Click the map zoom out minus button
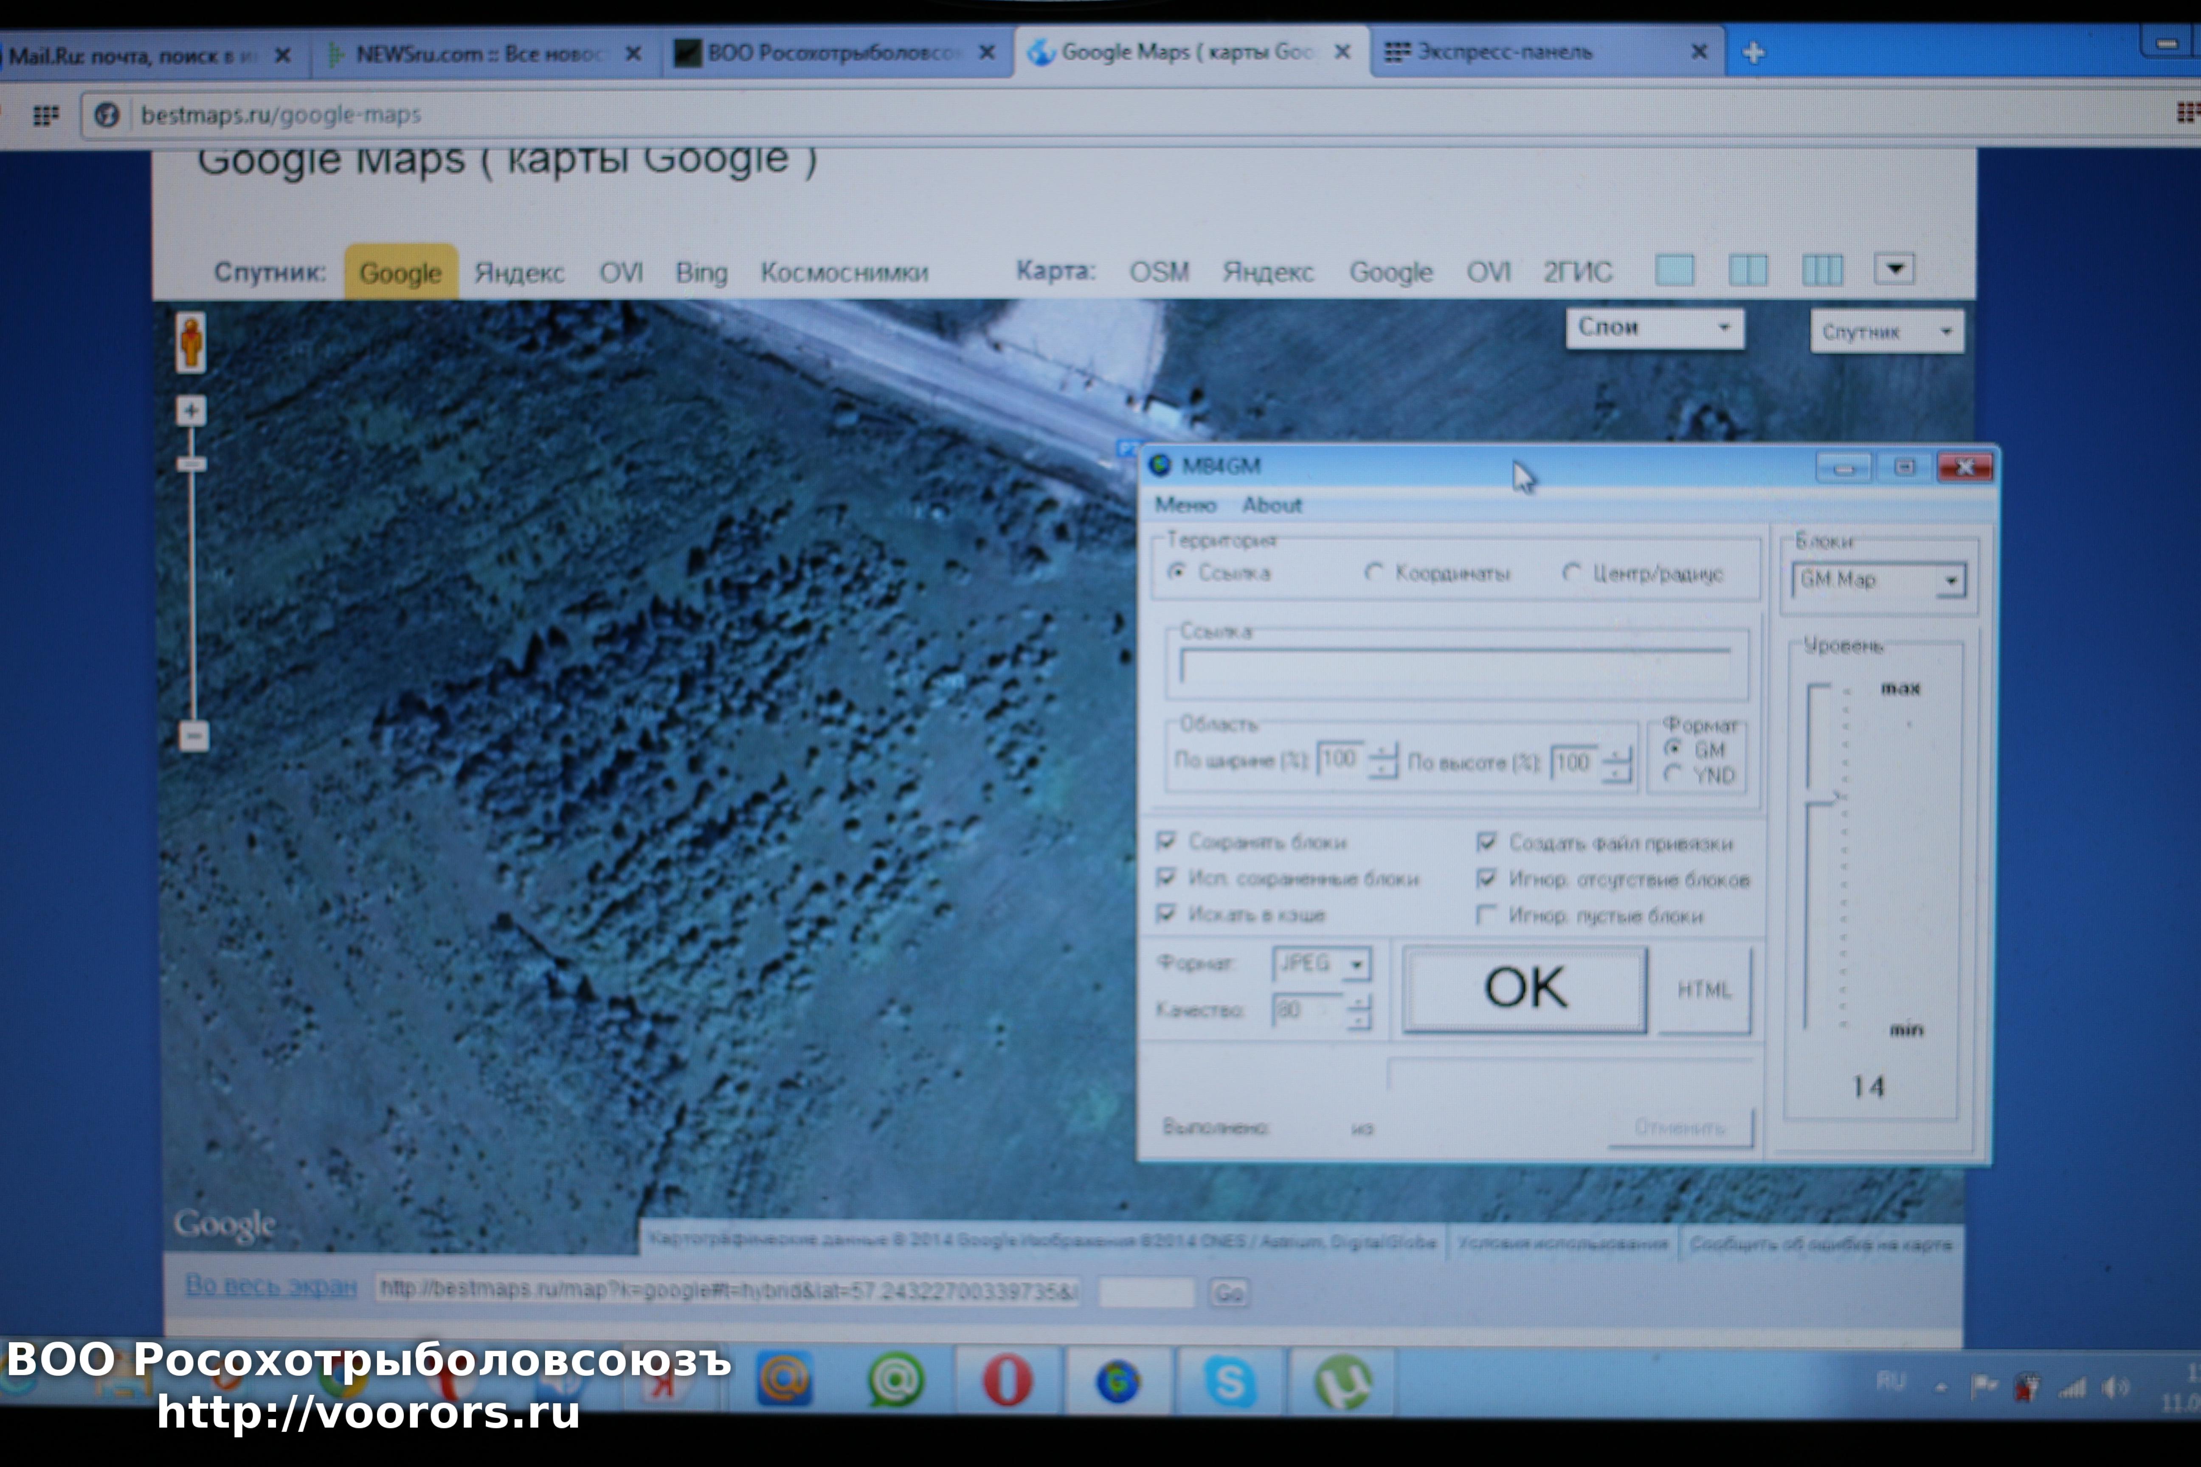This screenshot has height=1467, width=2201. click(x=194, y=736)
